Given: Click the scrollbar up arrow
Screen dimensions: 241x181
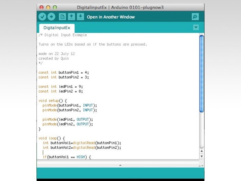Looking at the screenshot, I should (202, 151).
